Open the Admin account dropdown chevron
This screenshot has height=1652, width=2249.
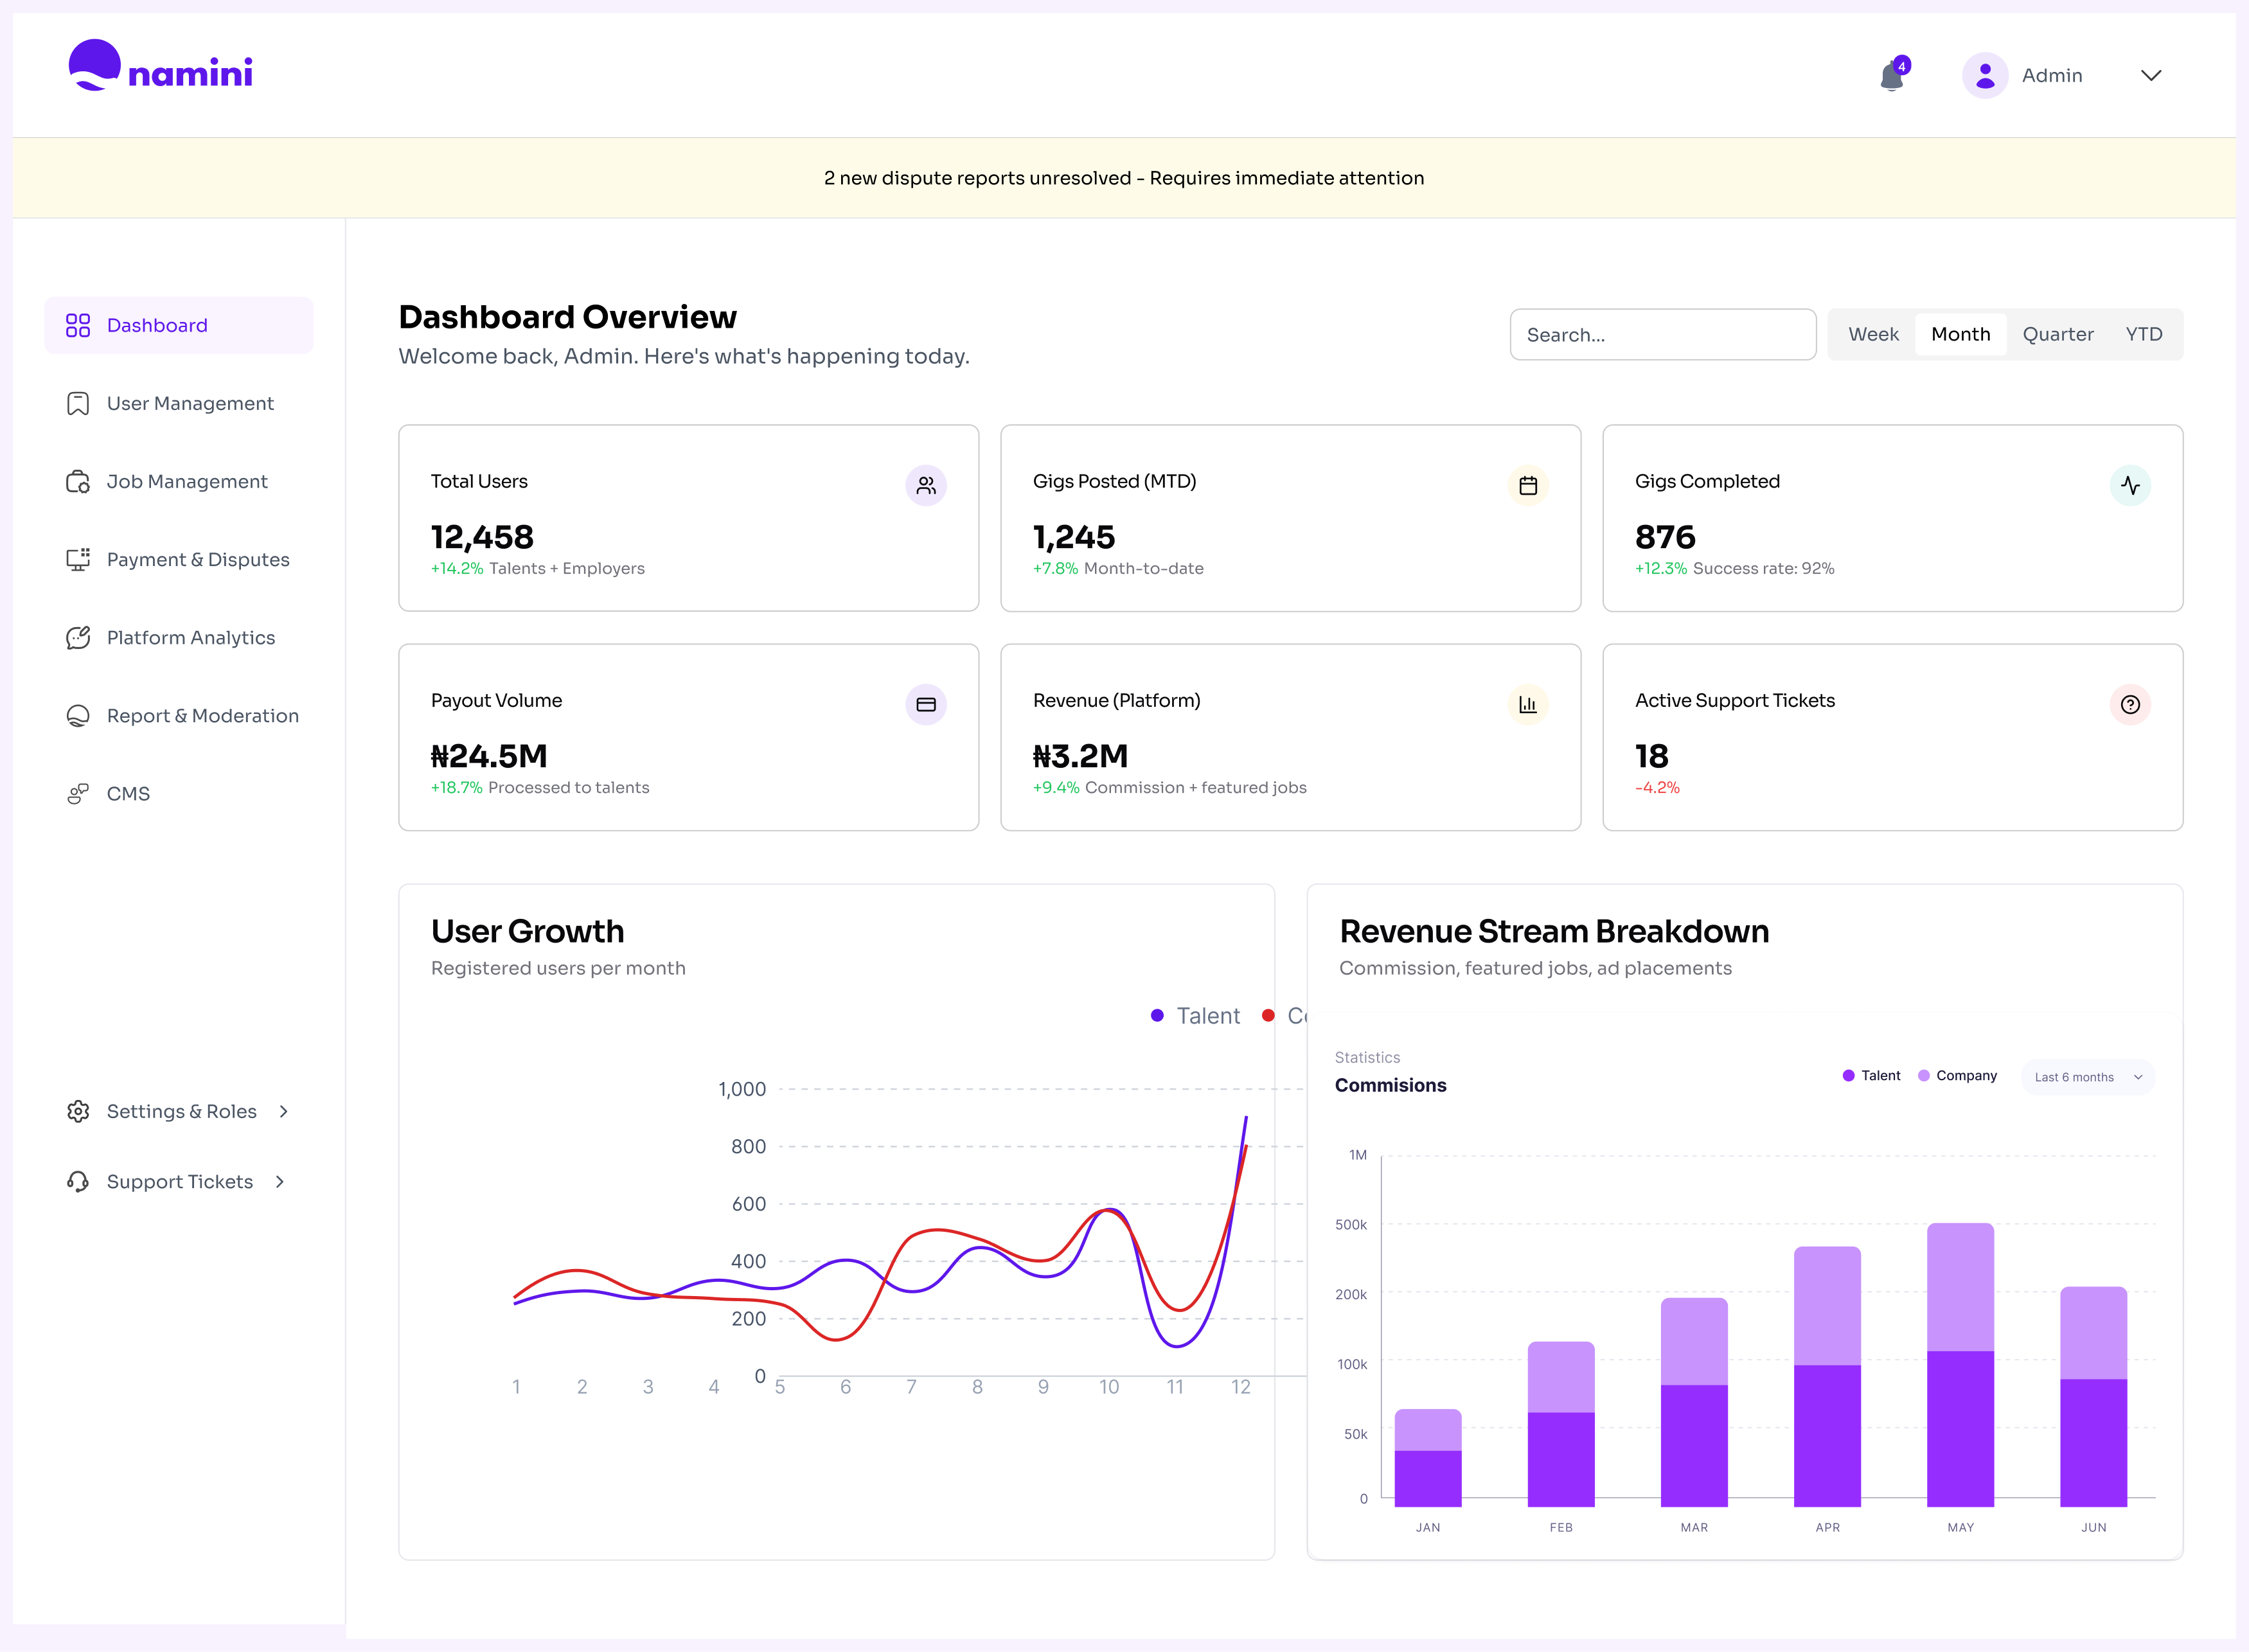[x=2151, y=76]
